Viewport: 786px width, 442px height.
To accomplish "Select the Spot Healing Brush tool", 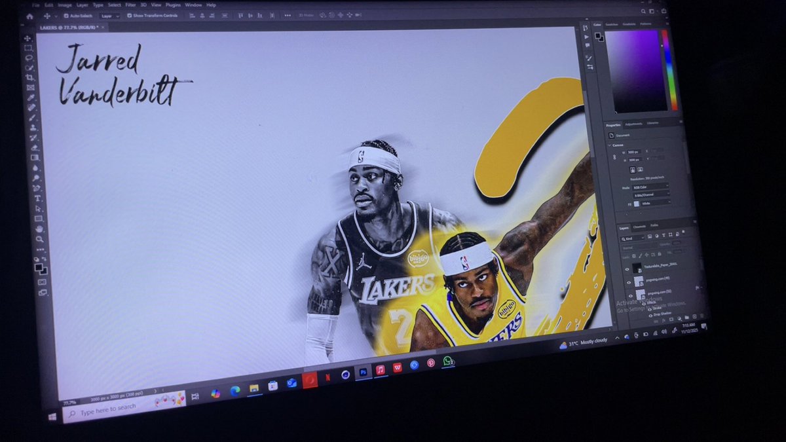I will tap(31, 107).
